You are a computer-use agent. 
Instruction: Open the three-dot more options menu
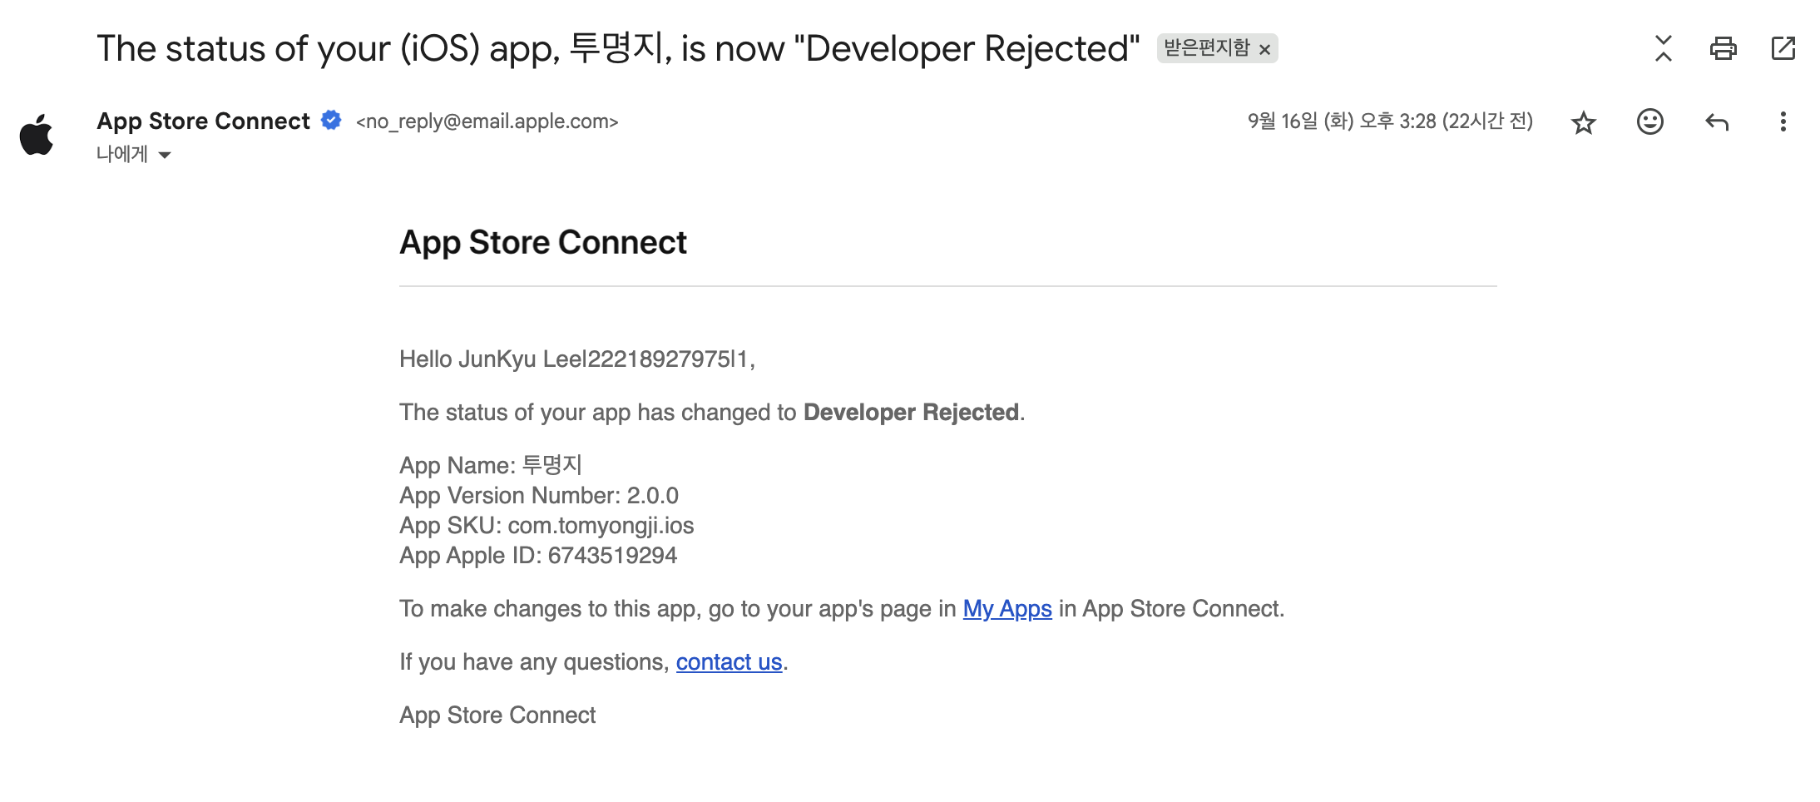tap(1783, 121)
